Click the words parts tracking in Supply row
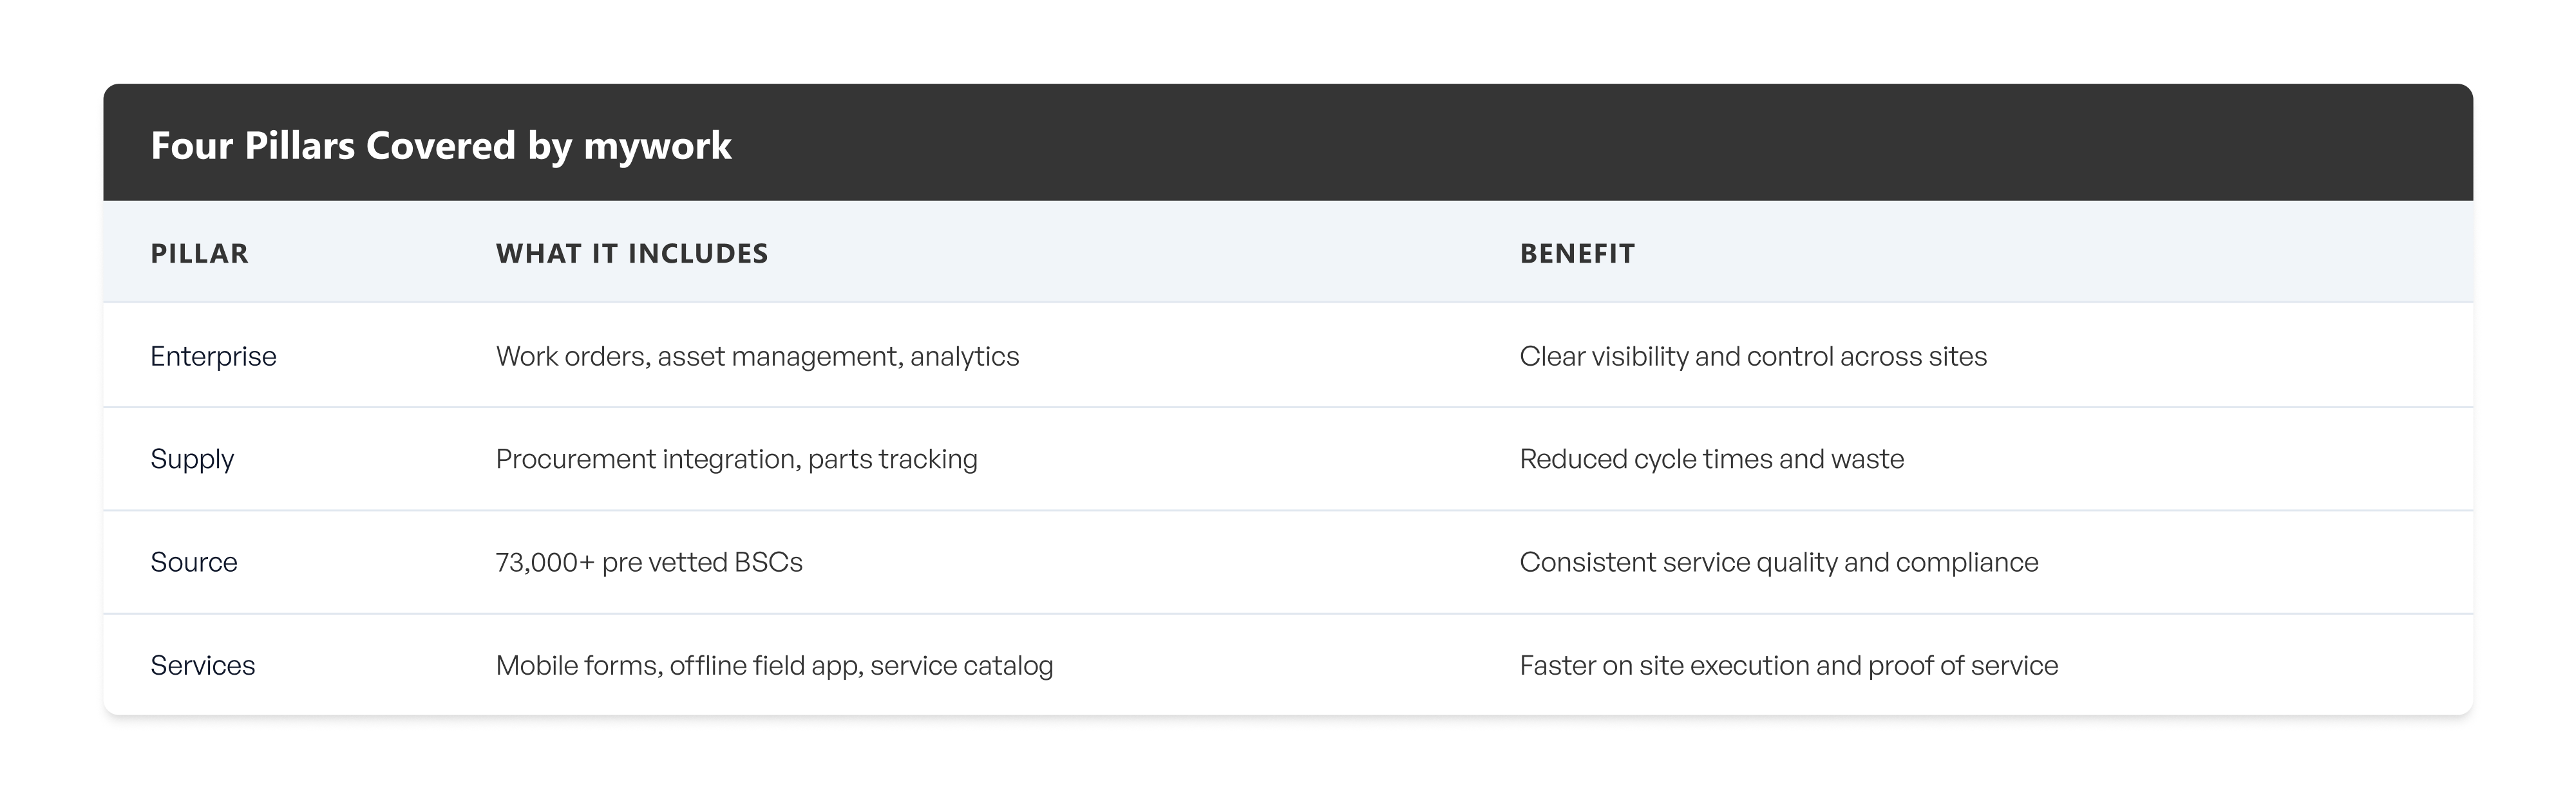 893,459
